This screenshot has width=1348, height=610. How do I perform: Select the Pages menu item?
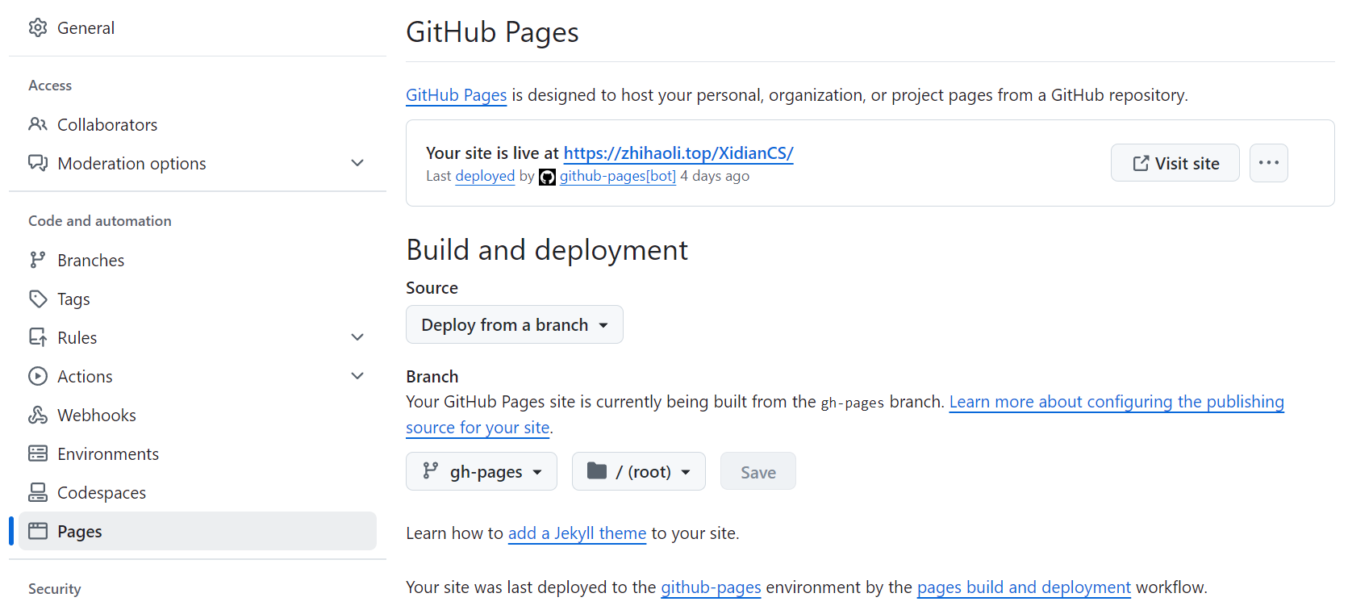[198, 531]
